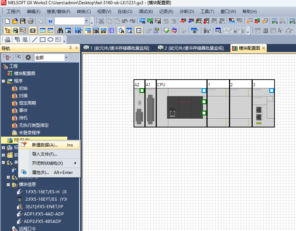The width and height of the screenshot is (296, 231).
Task: Collapse the 模块信息 tree node
Action: click(x=8, y=185)
